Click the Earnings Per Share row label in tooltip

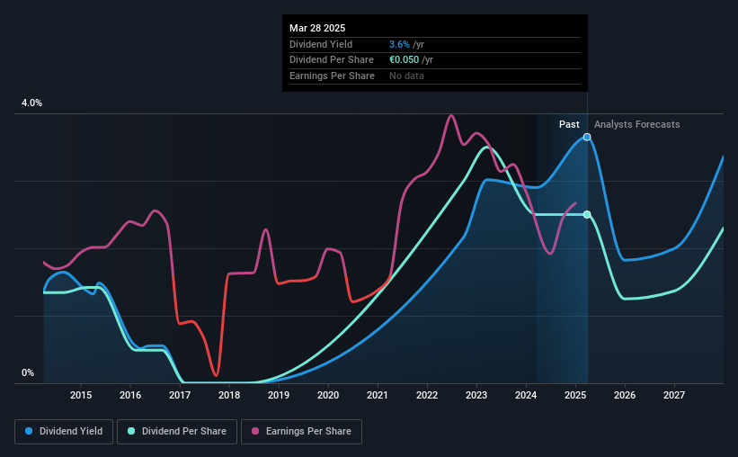click(332, 76)
